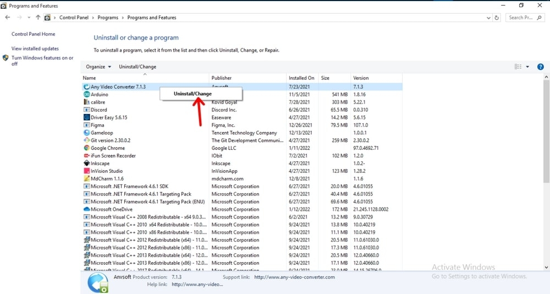Click the Kovid Goyal publisher cell

coord(224,102)
